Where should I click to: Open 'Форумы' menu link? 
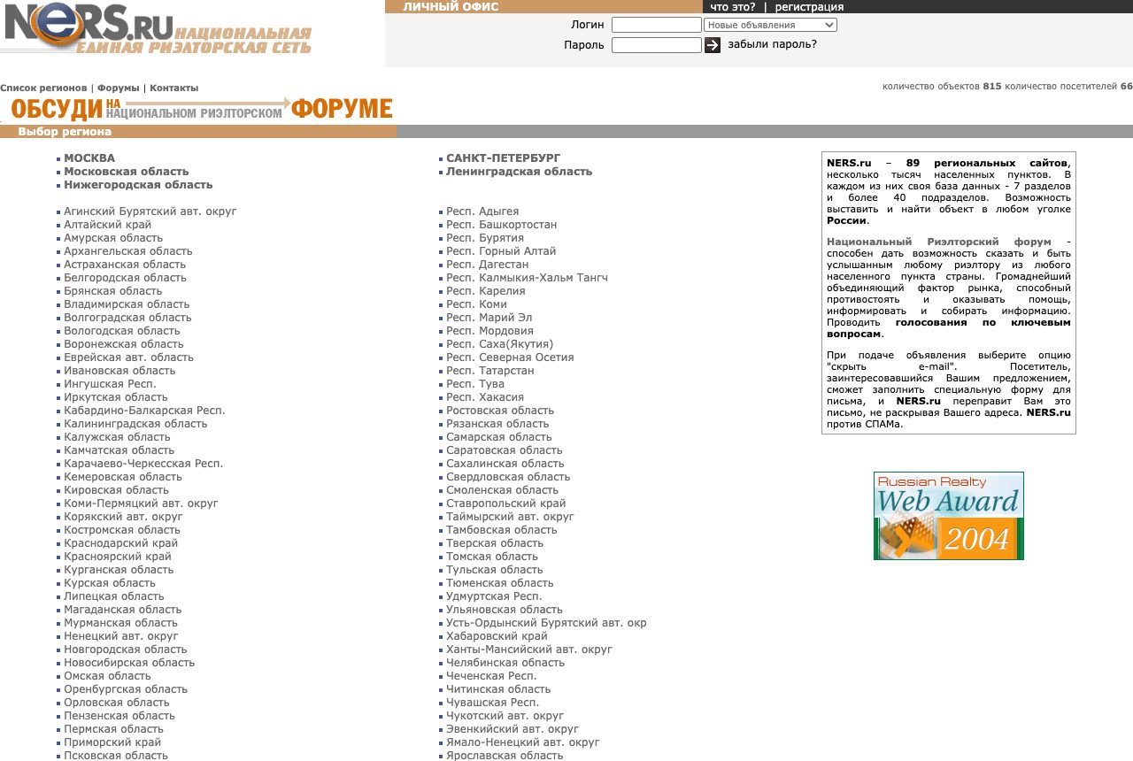[x=119, y=88]
